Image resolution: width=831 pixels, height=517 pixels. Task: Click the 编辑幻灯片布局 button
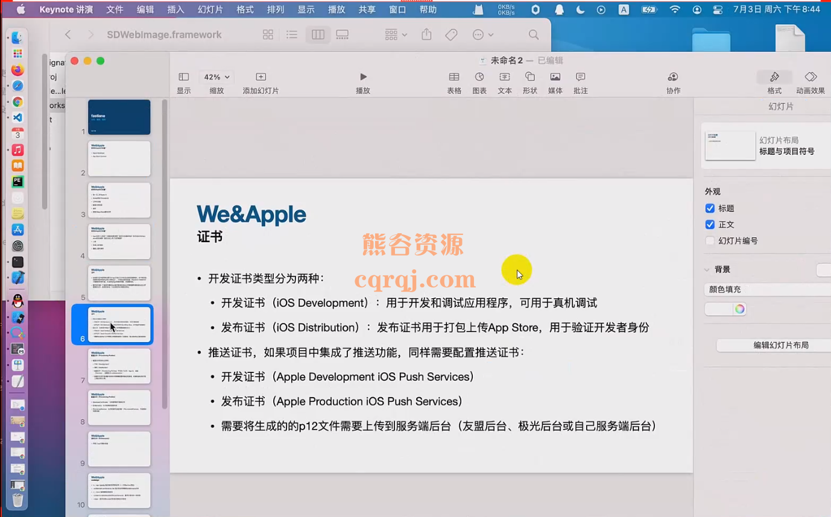coord(774,345)
